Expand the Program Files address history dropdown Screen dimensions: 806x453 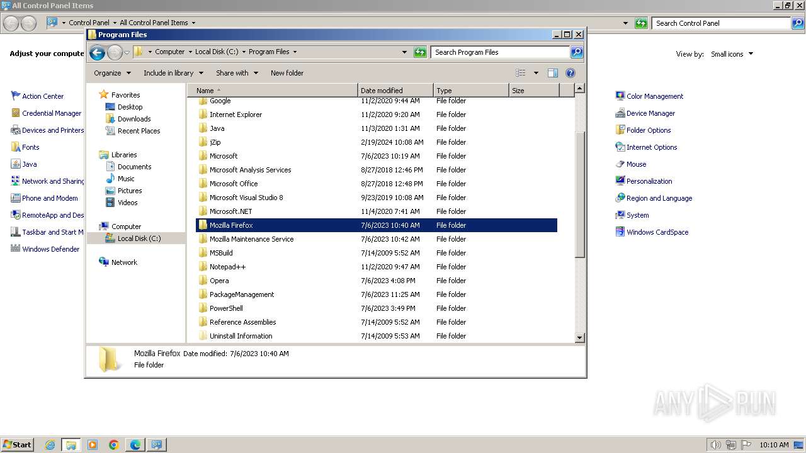(x=404, y=52)
